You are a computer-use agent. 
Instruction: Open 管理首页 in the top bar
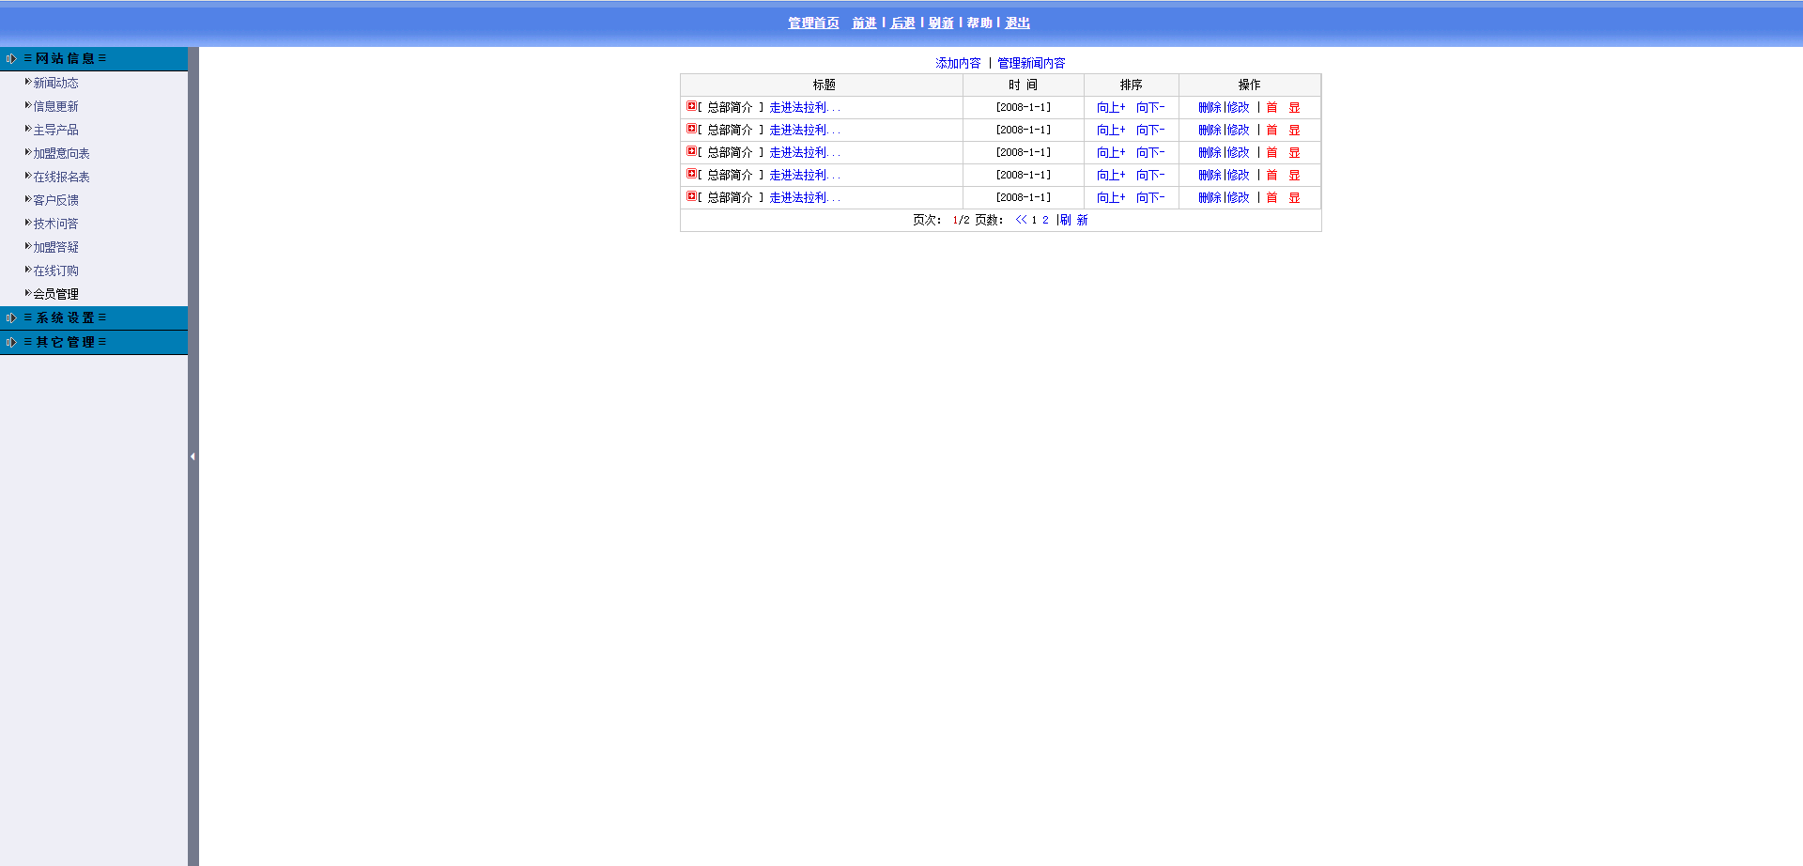[813, 23]
